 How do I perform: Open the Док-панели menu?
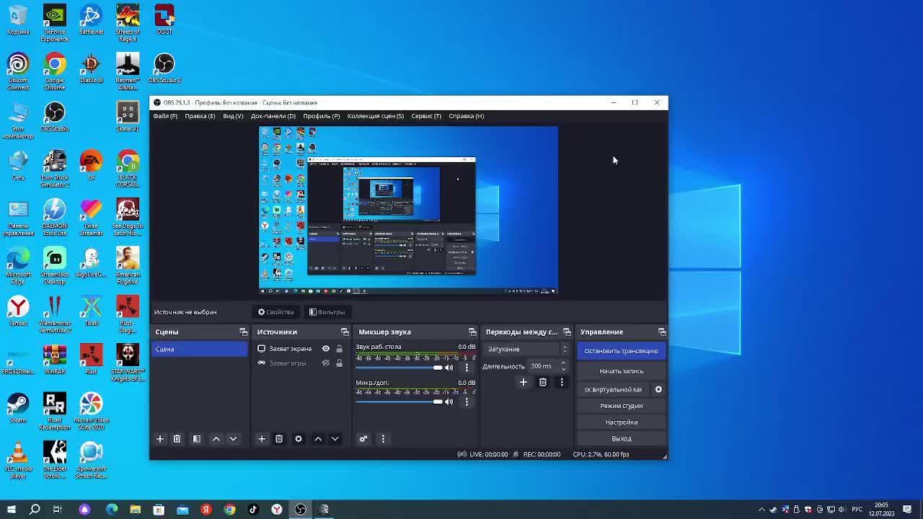(273, 116)
